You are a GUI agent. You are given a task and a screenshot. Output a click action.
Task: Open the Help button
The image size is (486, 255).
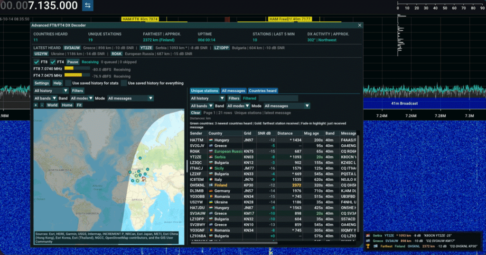[x=57, y=83]
